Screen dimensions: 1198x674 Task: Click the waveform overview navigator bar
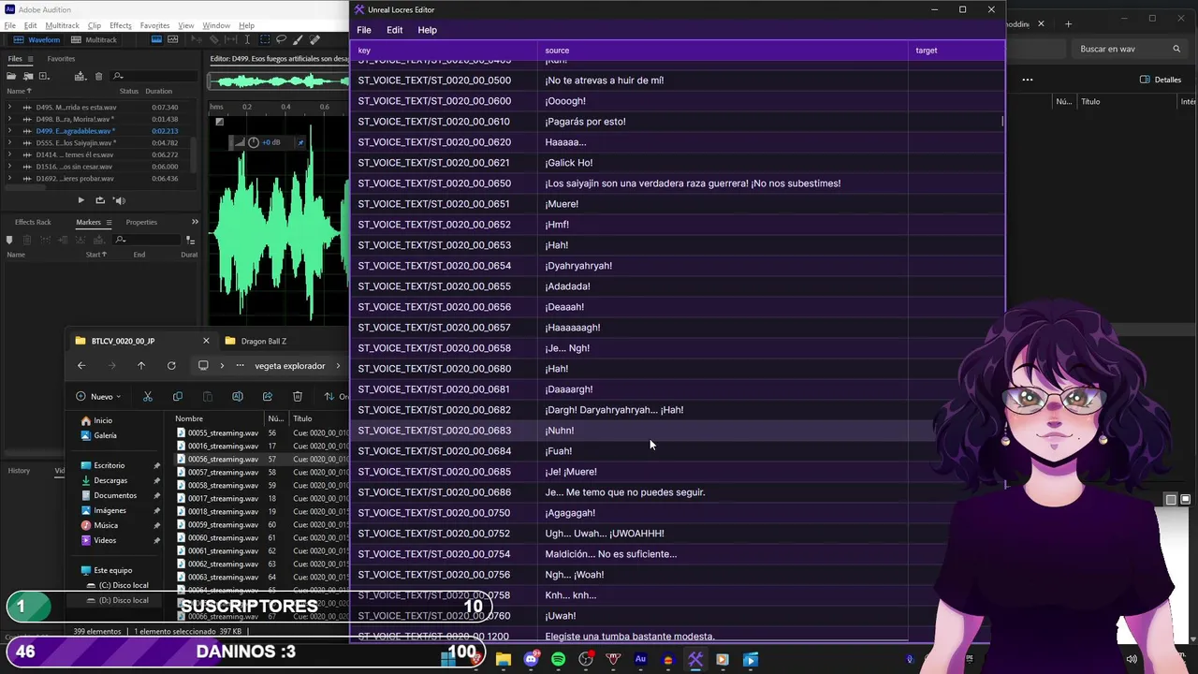tap(278, 81)
